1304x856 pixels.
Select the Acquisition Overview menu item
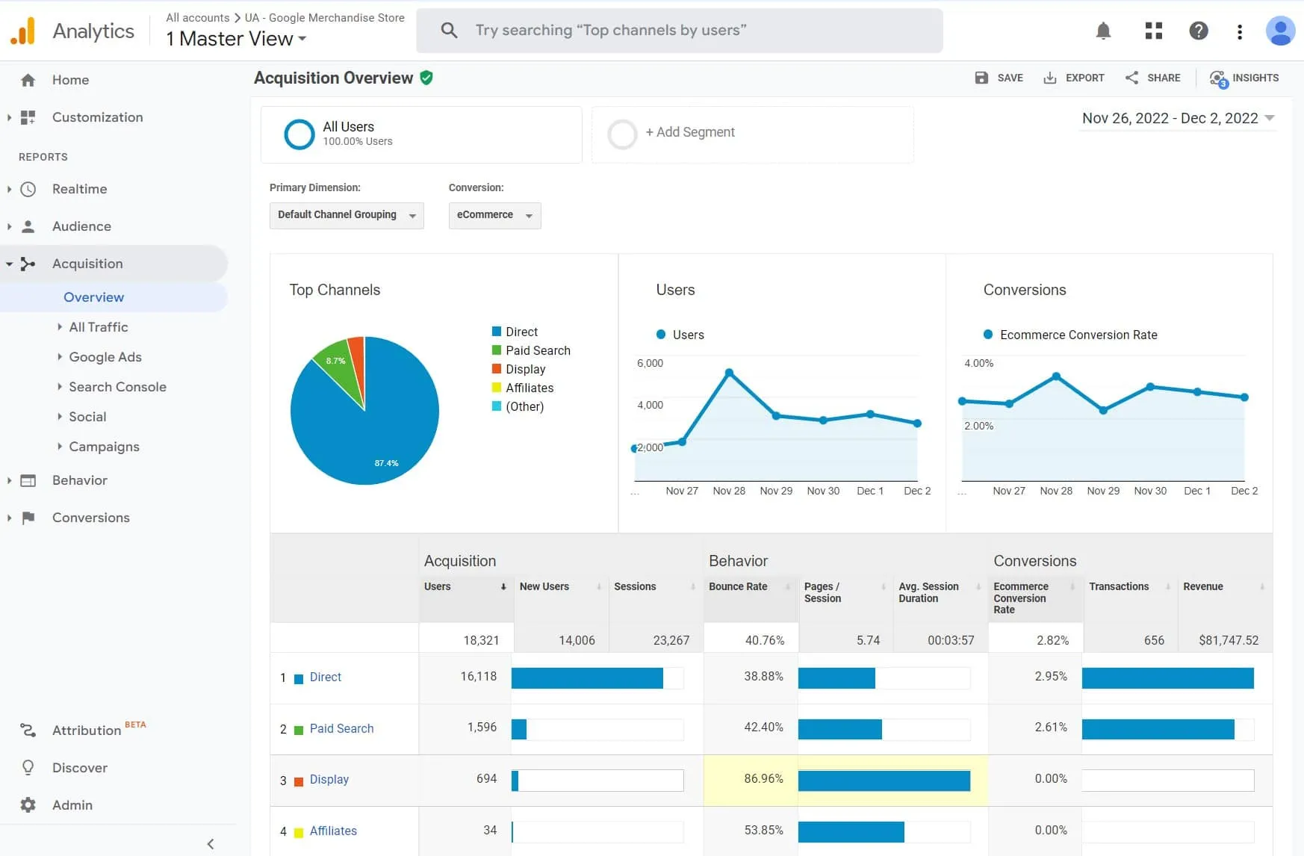(93, 297)
